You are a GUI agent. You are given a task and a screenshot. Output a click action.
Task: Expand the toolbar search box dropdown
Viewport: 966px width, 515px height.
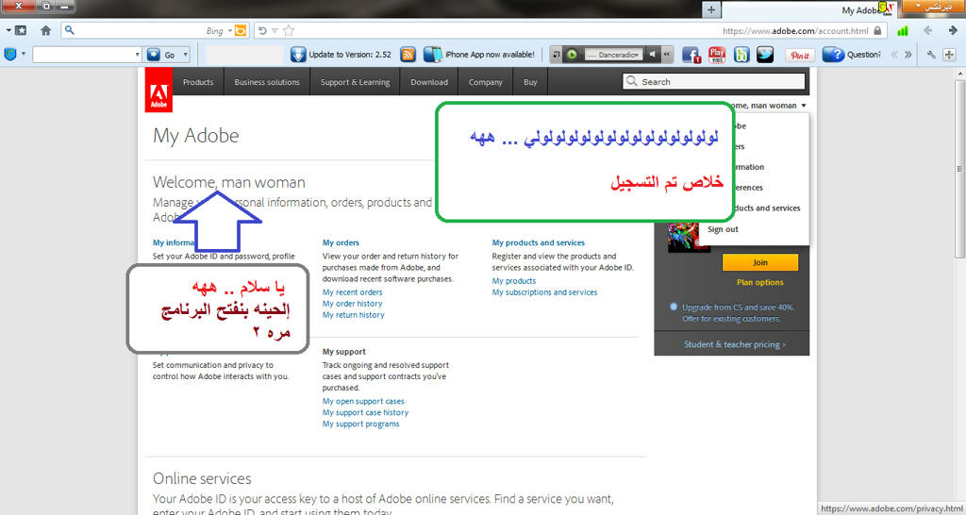click(138, 54)
